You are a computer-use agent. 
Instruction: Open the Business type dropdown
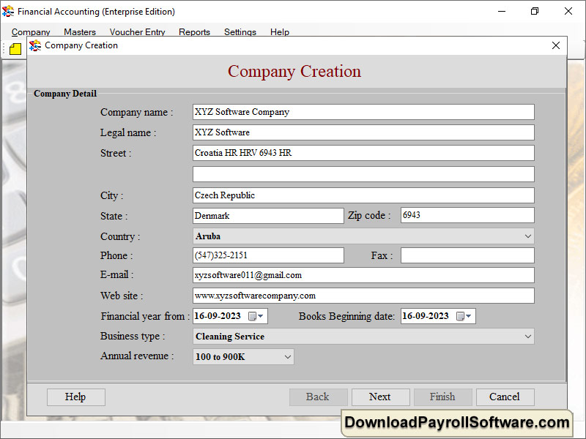click(x=528, y=337)
